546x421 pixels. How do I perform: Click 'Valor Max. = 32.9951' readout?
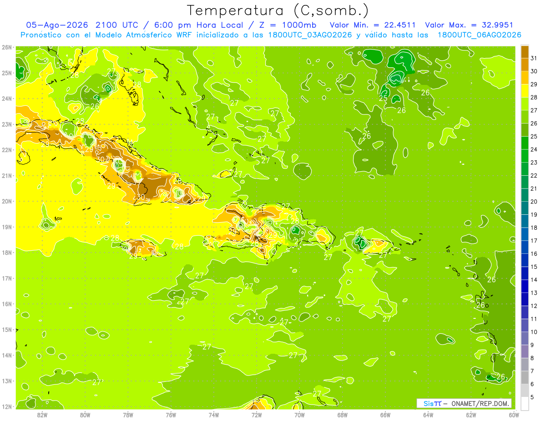469,25
